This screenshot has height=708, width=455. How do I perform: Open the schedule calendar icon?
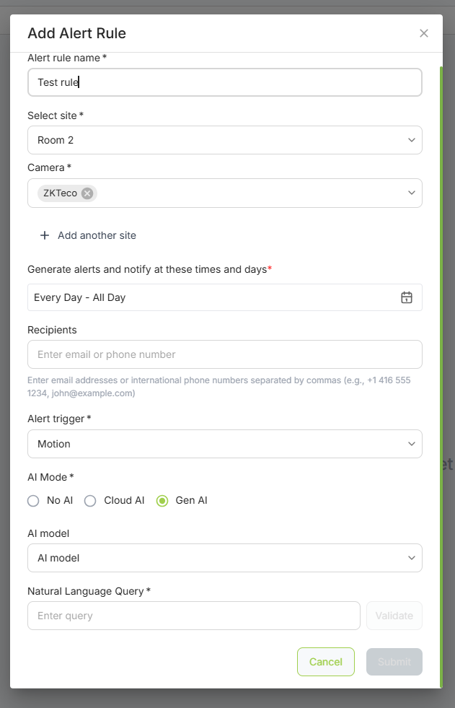(x=407, y=297)
